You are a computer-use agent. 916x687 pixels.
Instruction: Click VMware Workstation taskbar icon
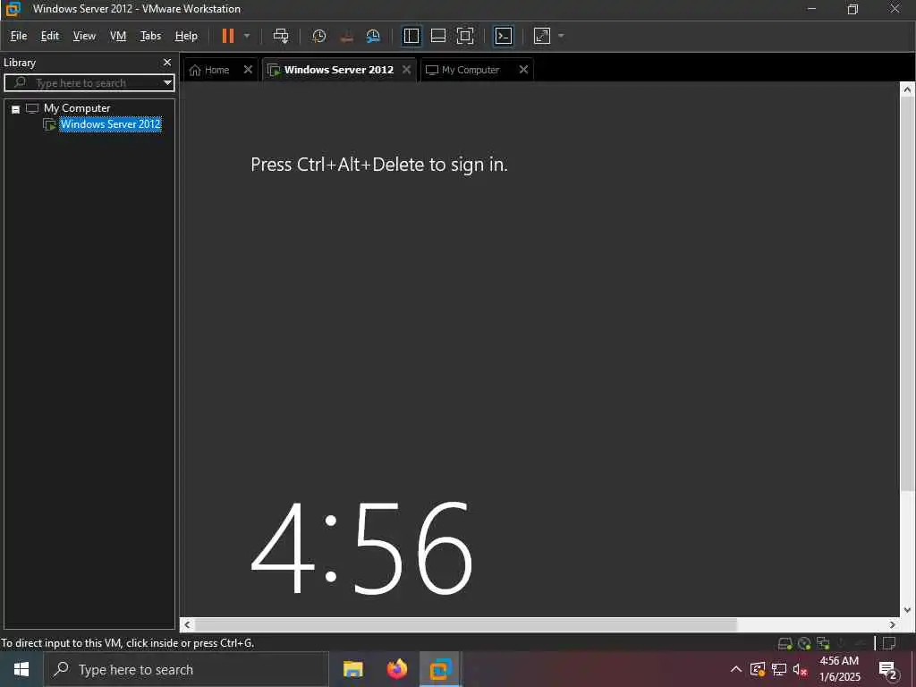[440, 669]
